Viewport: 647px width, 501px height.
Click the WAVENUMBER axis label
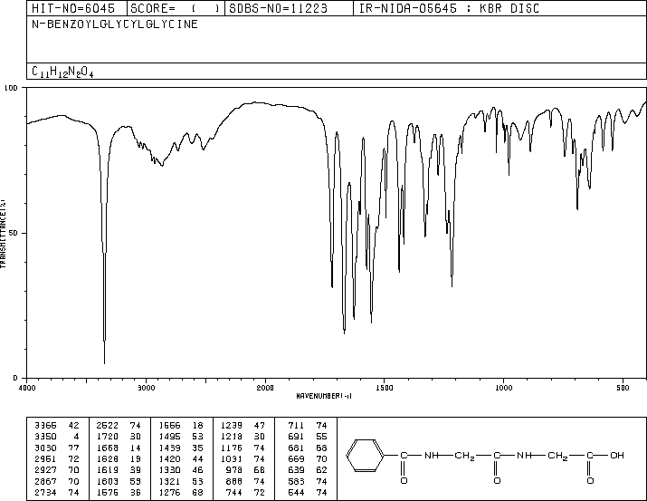pyautogui.click(x=324, y=396)
